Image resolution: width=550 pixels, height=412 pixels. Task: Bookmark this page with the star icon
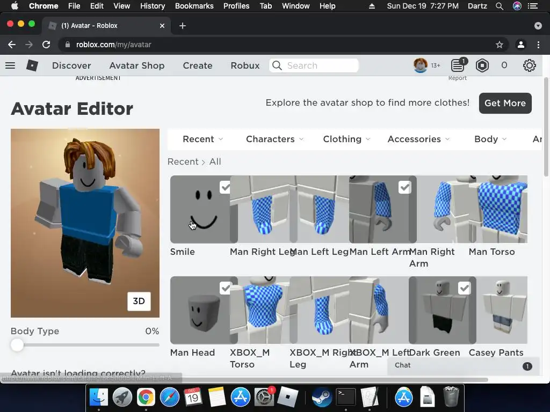pos(500,45)
